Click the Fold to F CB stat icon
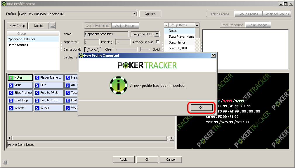This screenshot has height=168, width=295. tap(37, 101)
